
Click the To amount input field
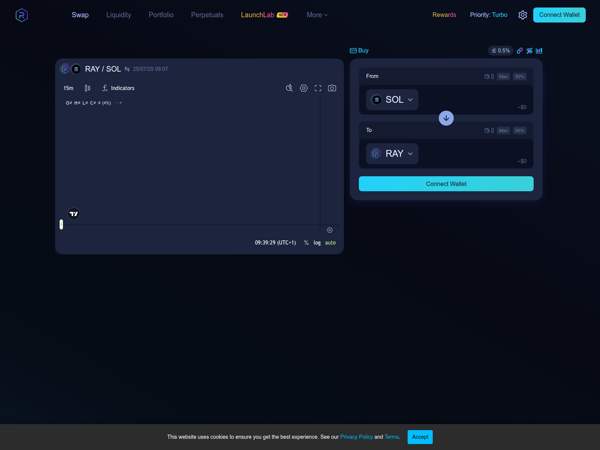click(474, 151)
